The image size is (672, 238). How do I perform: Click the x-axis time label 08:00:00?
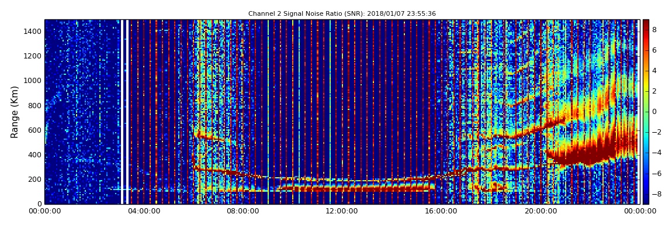coord(243,211)
